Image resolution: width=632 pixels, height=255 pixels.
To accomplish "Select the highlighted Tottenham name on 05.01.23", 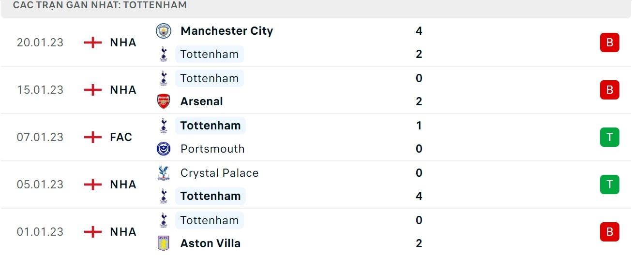I will pos(210,196).
